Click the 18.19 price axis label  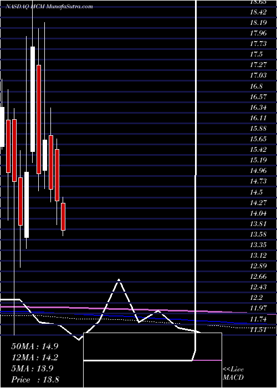coord(258,23)
